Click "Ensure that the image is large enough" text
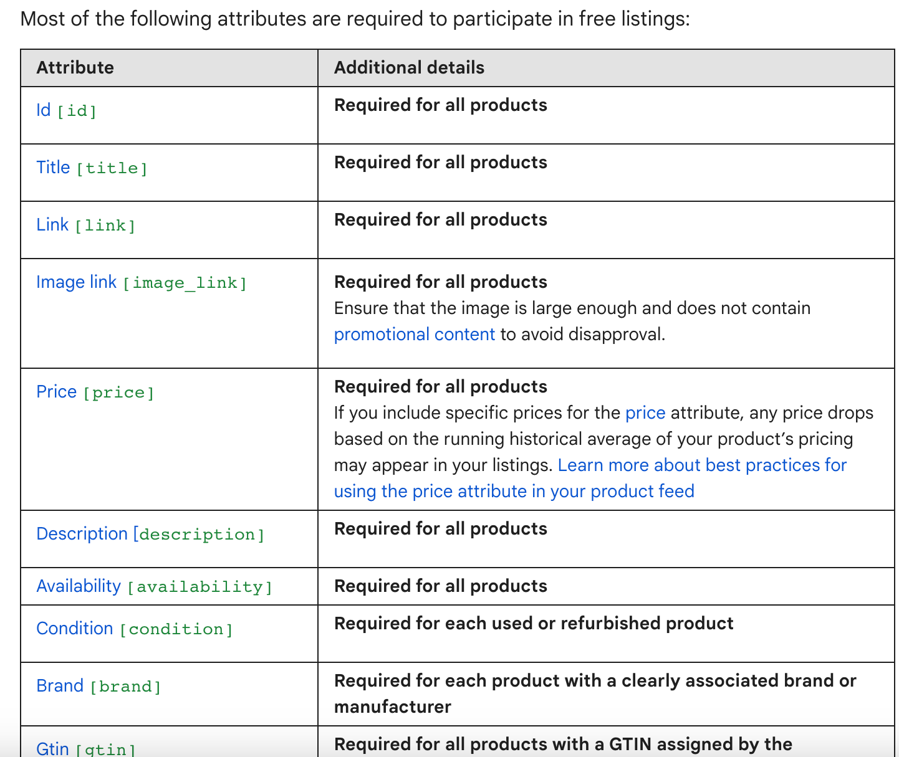The width and height of the screenshot is (899, 757). [572, 308]
